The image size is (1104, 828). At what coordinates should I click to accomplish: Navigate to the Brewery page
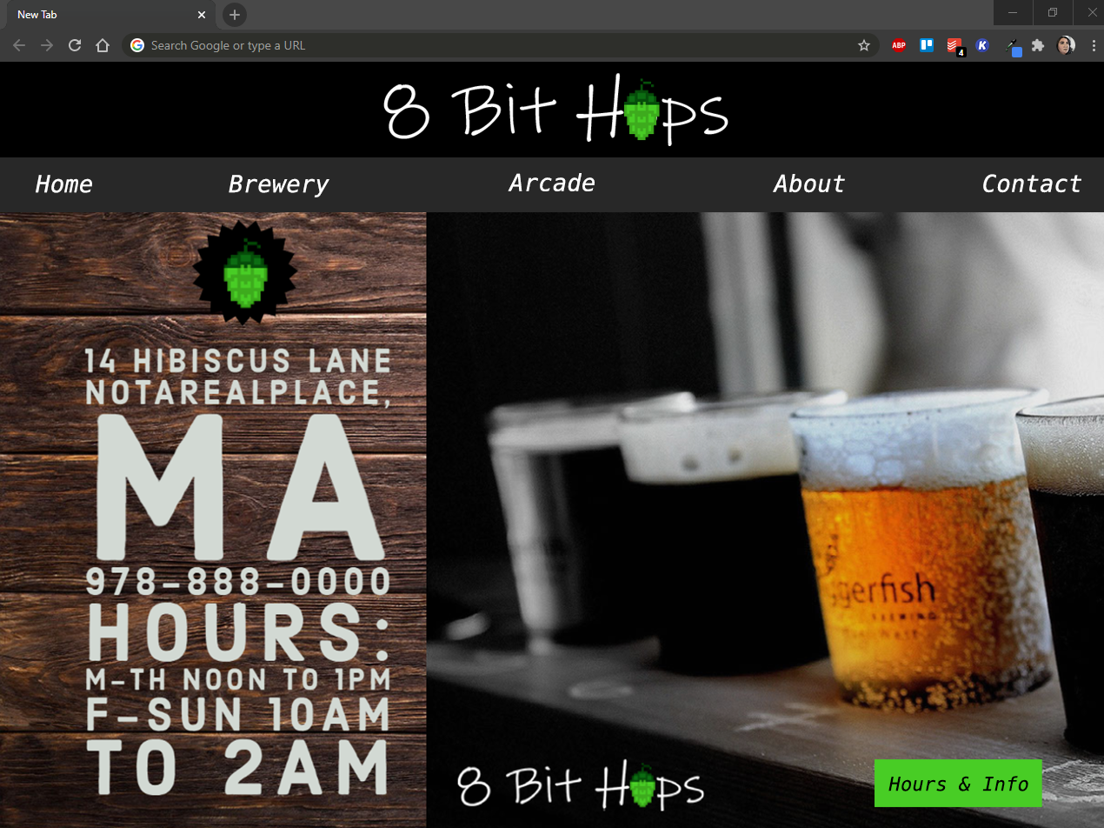tap(278, 184)
